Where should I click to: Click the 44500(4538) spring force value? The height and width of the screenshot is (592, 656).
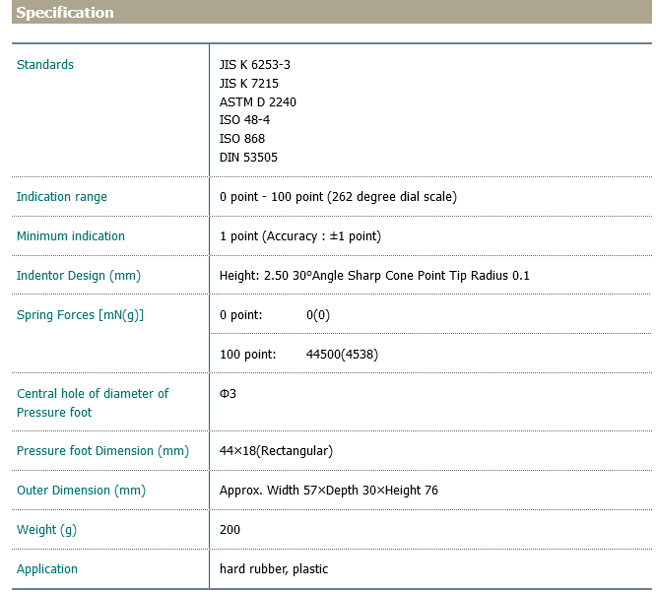pos(342,355)
